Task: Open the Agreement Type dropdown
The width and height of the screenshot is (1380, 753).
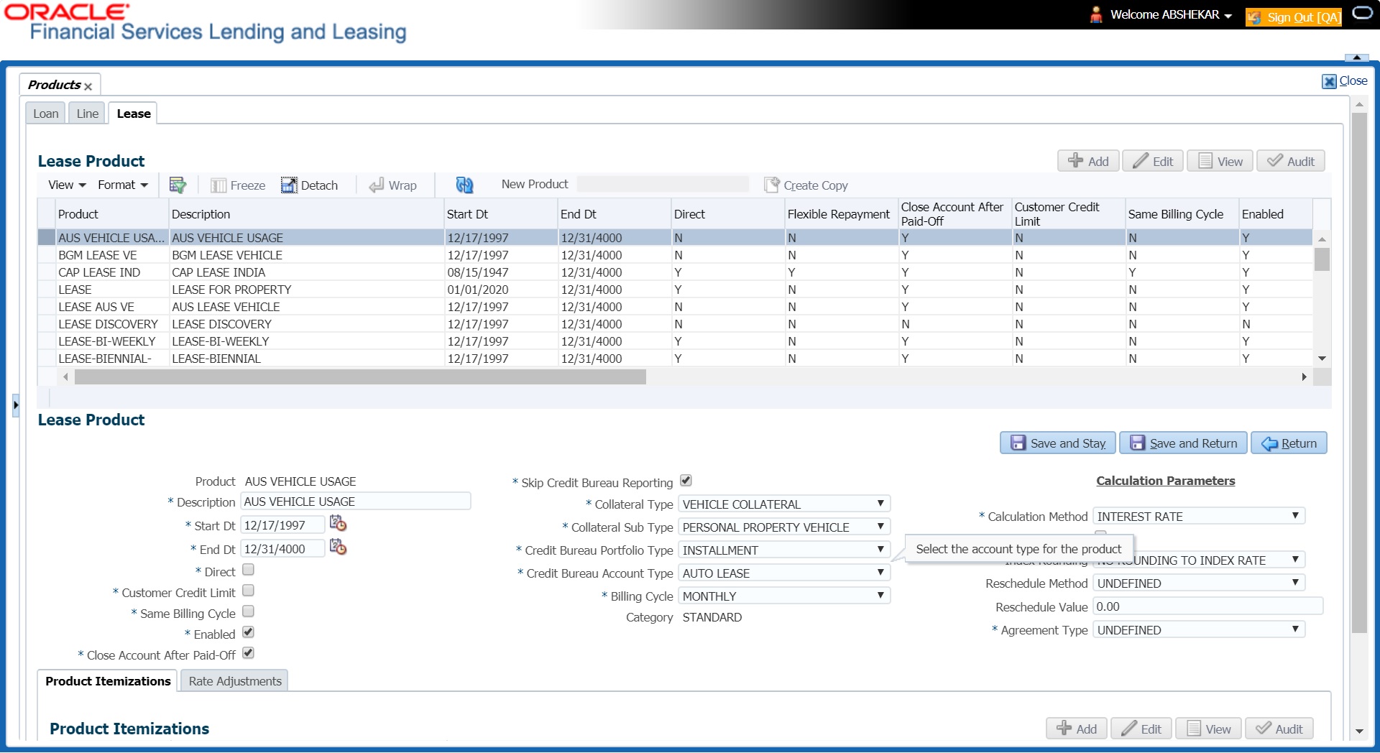Action: pyautogui.click(x=1199, y=629)
